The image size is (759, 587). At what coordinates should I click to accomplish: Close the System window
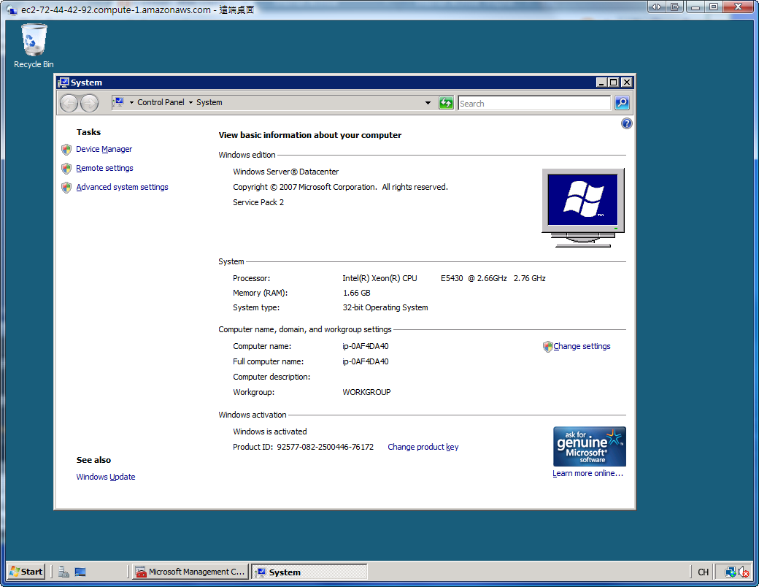coord(626,83)
